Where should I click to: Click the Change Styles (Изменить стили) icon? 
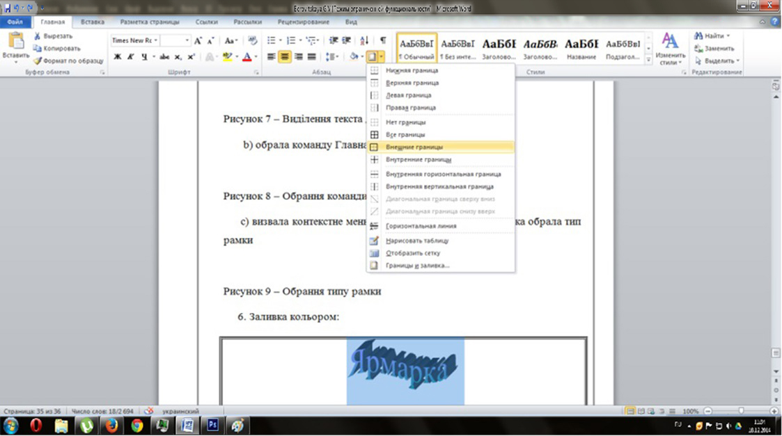[x=670, y=42]
